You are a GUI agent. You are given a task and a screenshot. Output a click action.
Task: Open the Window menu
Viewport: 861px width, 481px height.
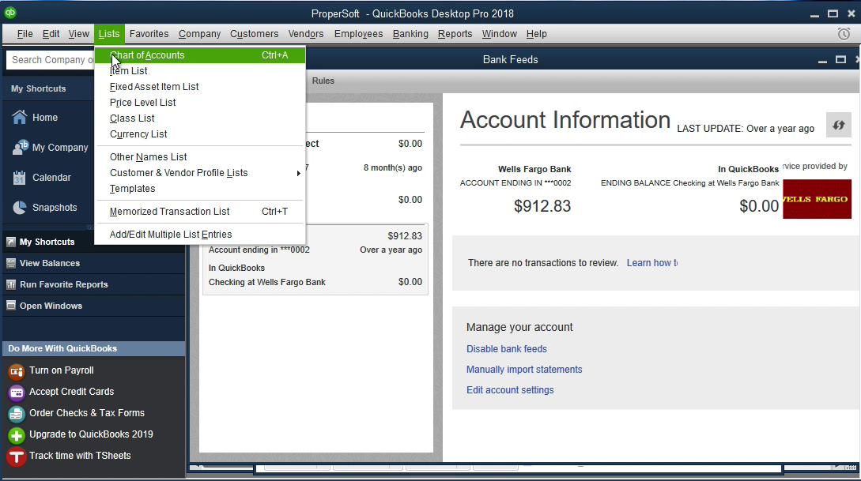[499, 34]
